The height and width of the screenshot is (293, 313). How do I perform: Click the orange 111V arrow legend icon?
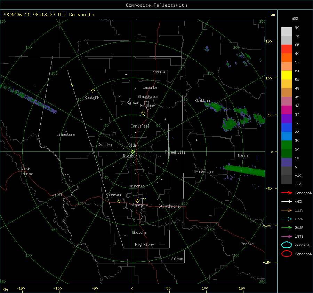pyautogui.click(x=287, y=210)
